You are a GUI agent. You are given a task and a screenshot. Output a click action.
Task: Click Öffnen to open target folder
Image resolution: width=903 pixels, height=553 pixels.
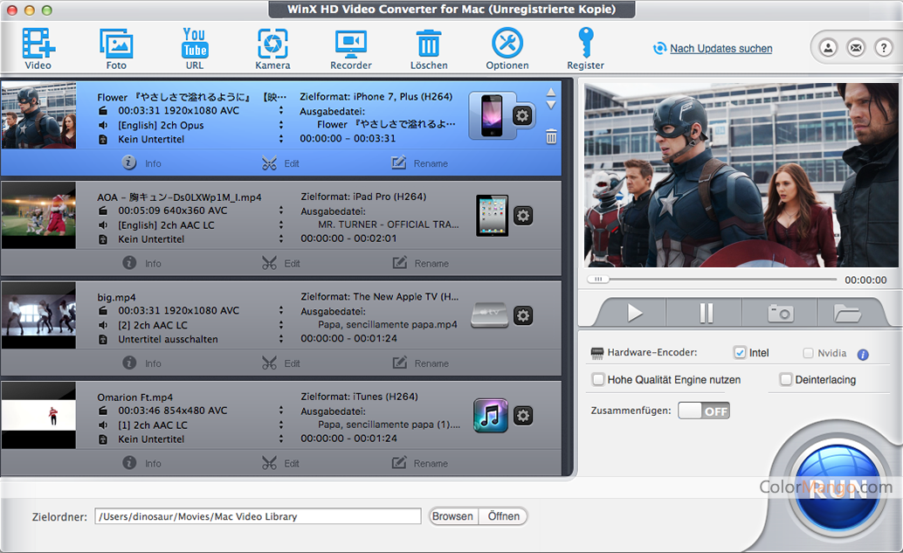coord(503,516)
